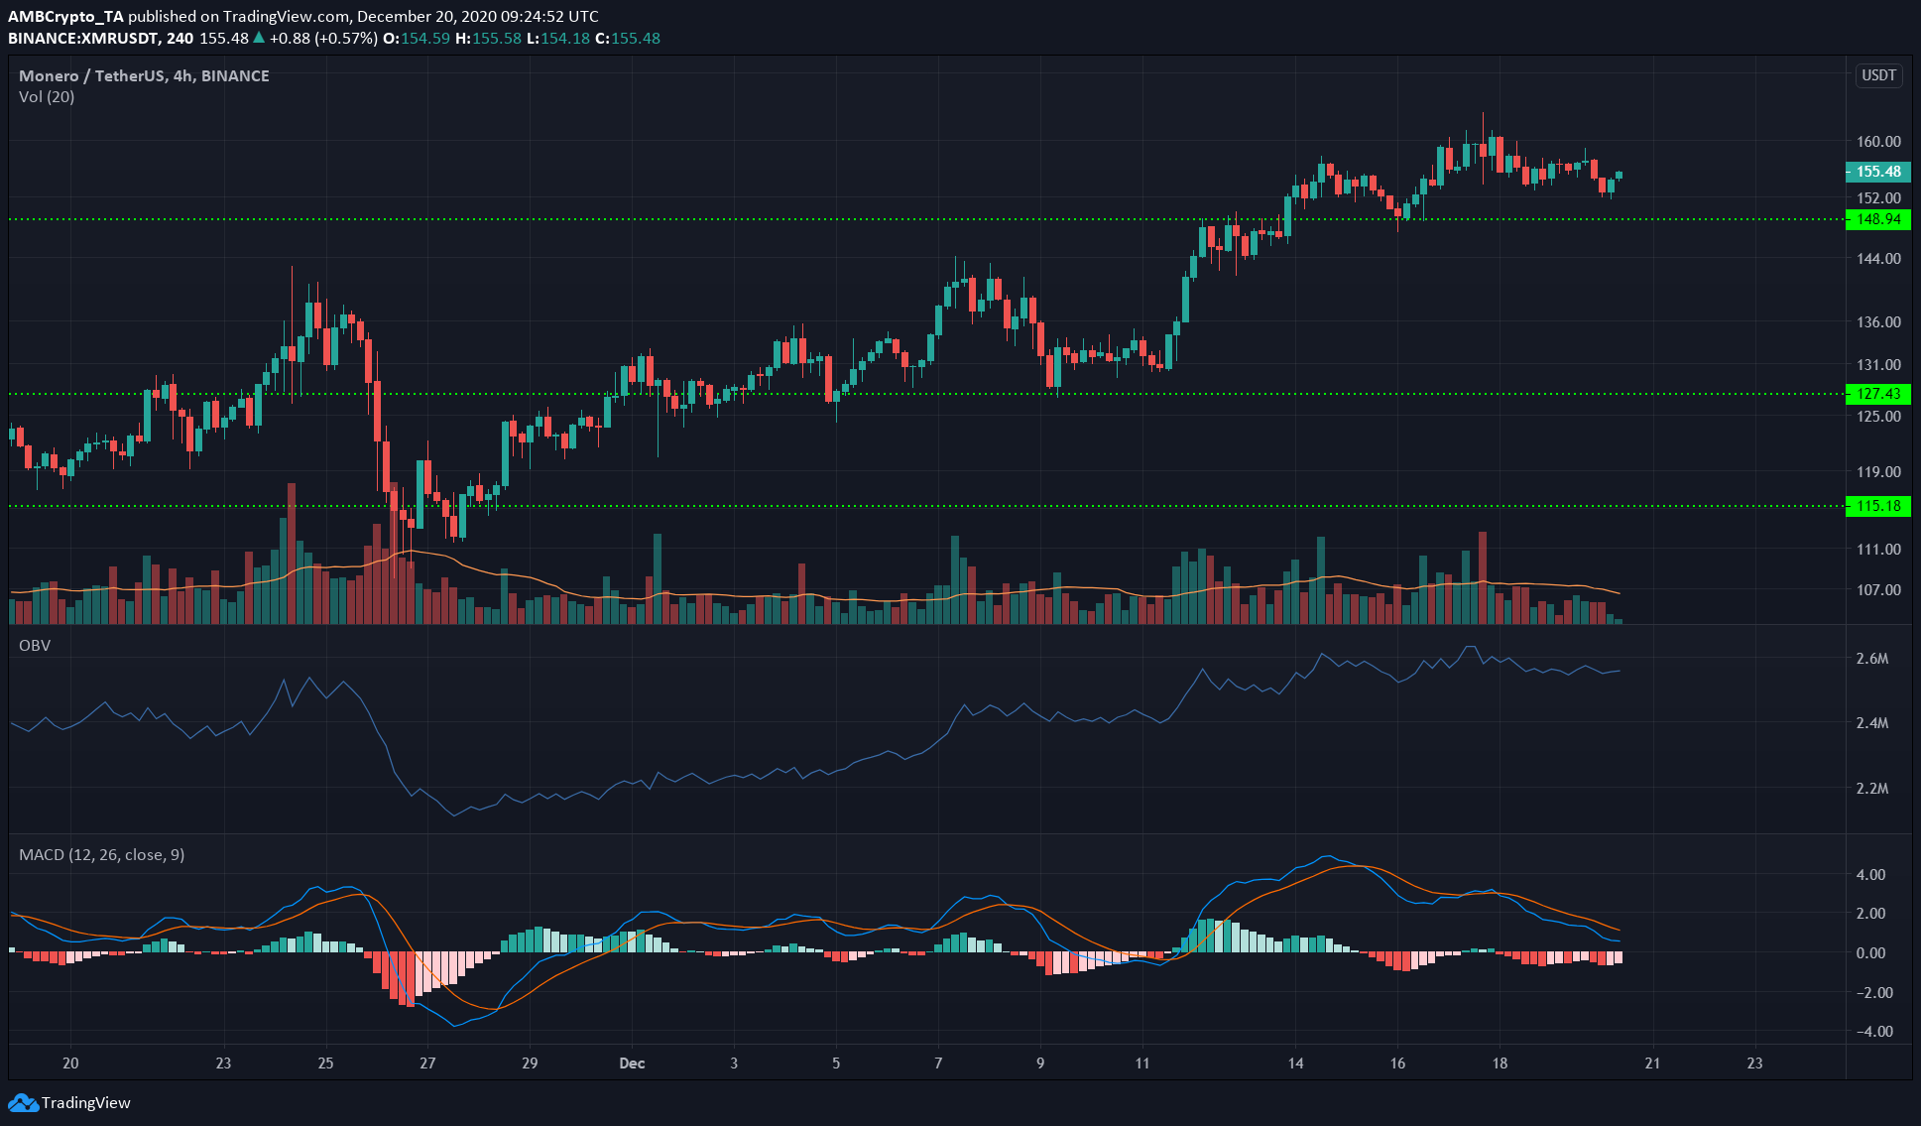The image size is (1921, 1126).
Task: Click the TradingView cloud logo icon
Action: 23,1102
